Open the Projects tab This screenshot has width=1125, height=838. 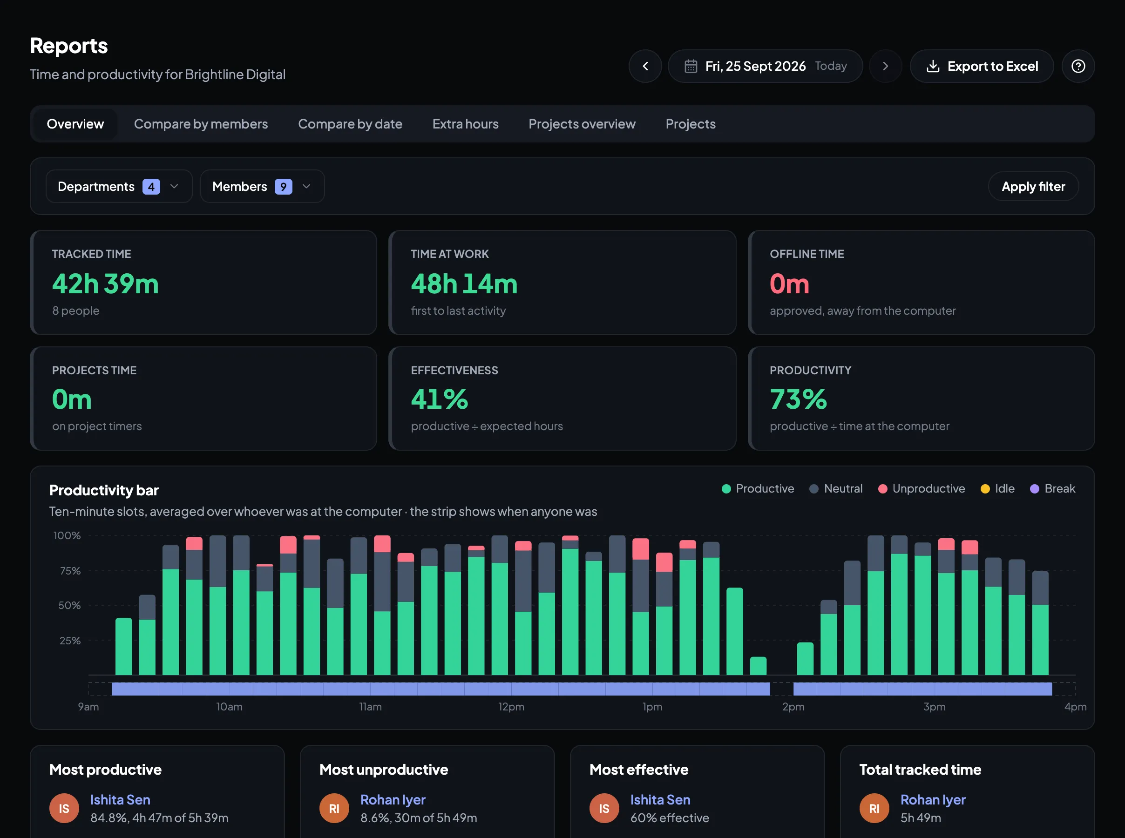[690, 124]
